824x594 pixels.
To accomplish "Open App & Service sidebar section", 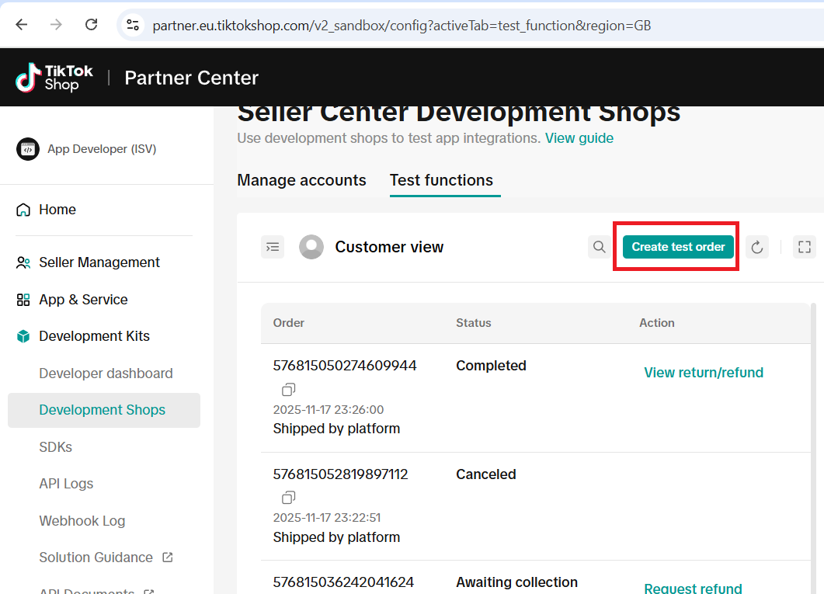I will 83,300.
